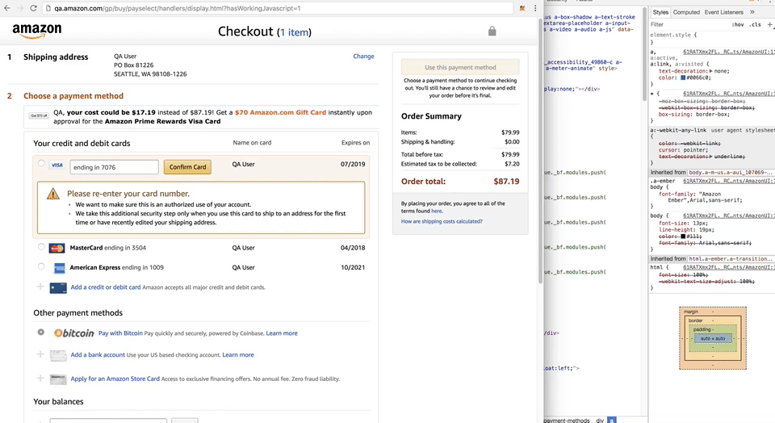Select the Visa card radio button
Image resolution: width=775 pixels, height=423 pixels.
point(42,164)
